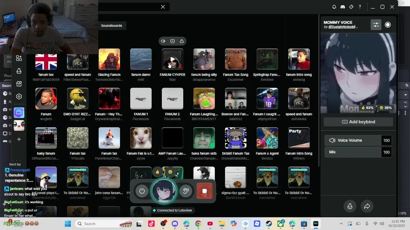Open the store box icon in sidebar
Screen dimensions: 410x230
click(x=19, y=84)
